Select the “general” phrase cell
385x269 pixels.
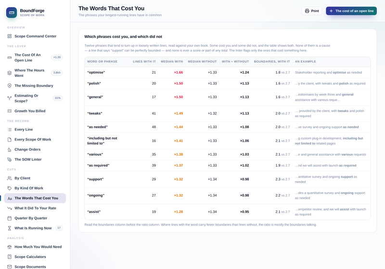click(95, 97)
